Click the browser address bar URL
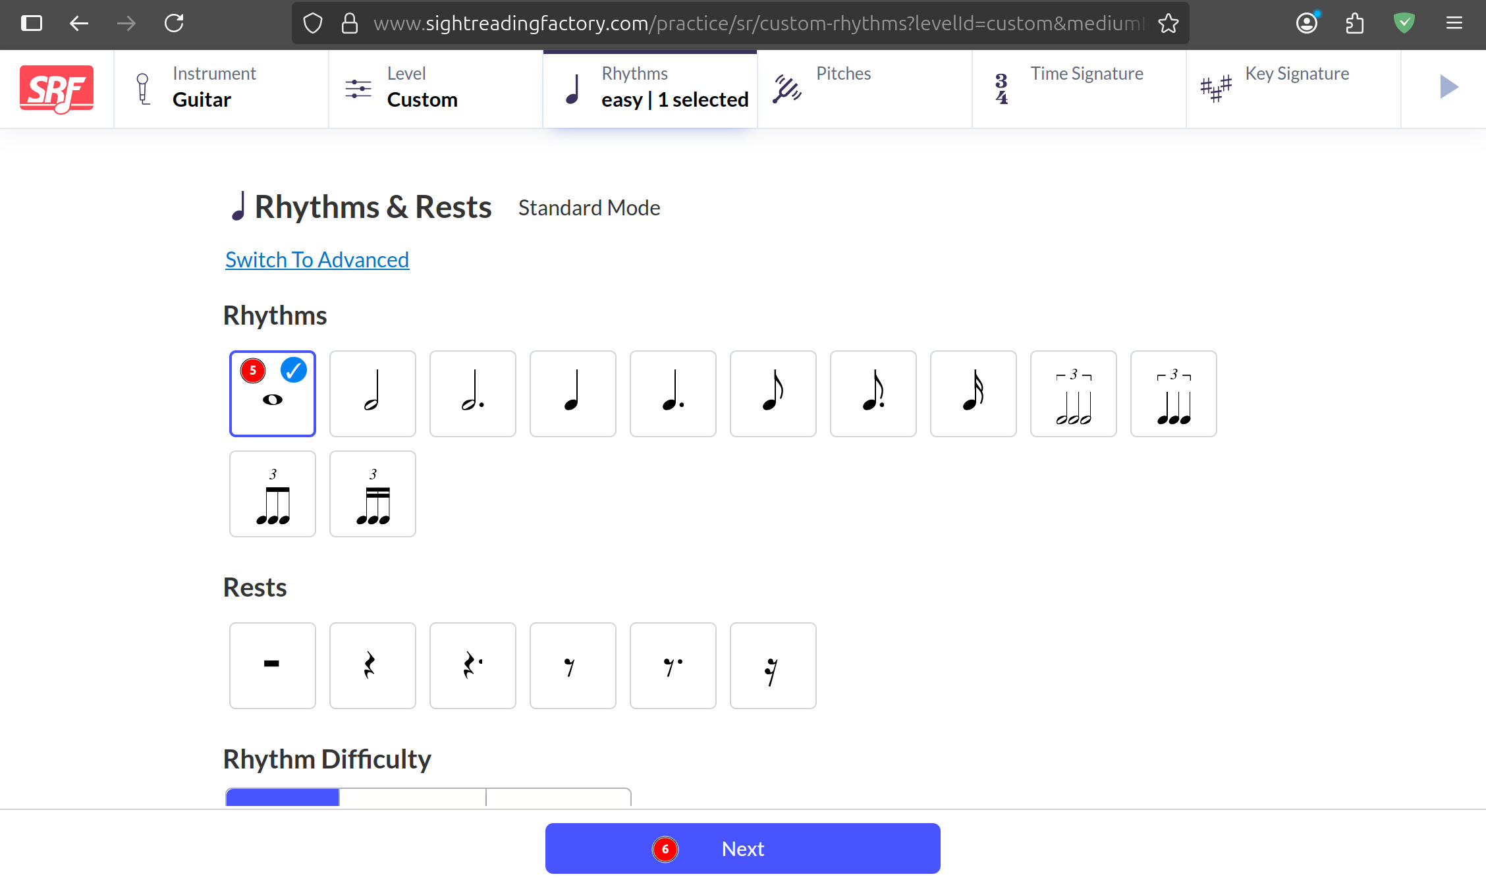 pos(757,24)
